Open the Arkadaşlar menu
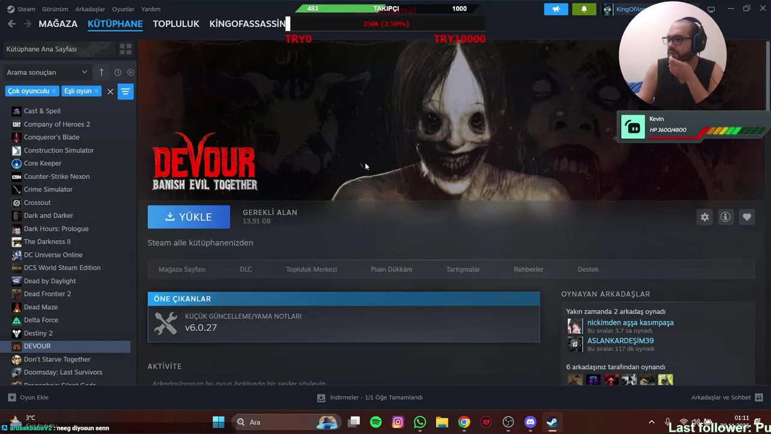Image resolution: width=771 pixels, height=434 pixels. point(90,9)
